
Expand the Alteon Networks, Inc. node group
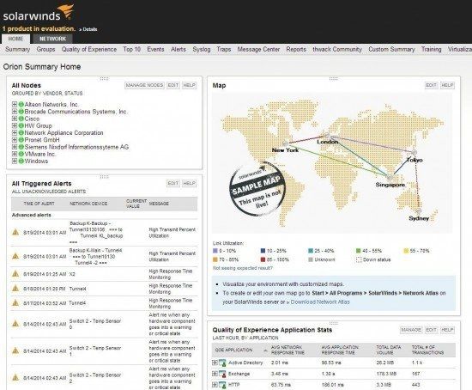(14, 104)
